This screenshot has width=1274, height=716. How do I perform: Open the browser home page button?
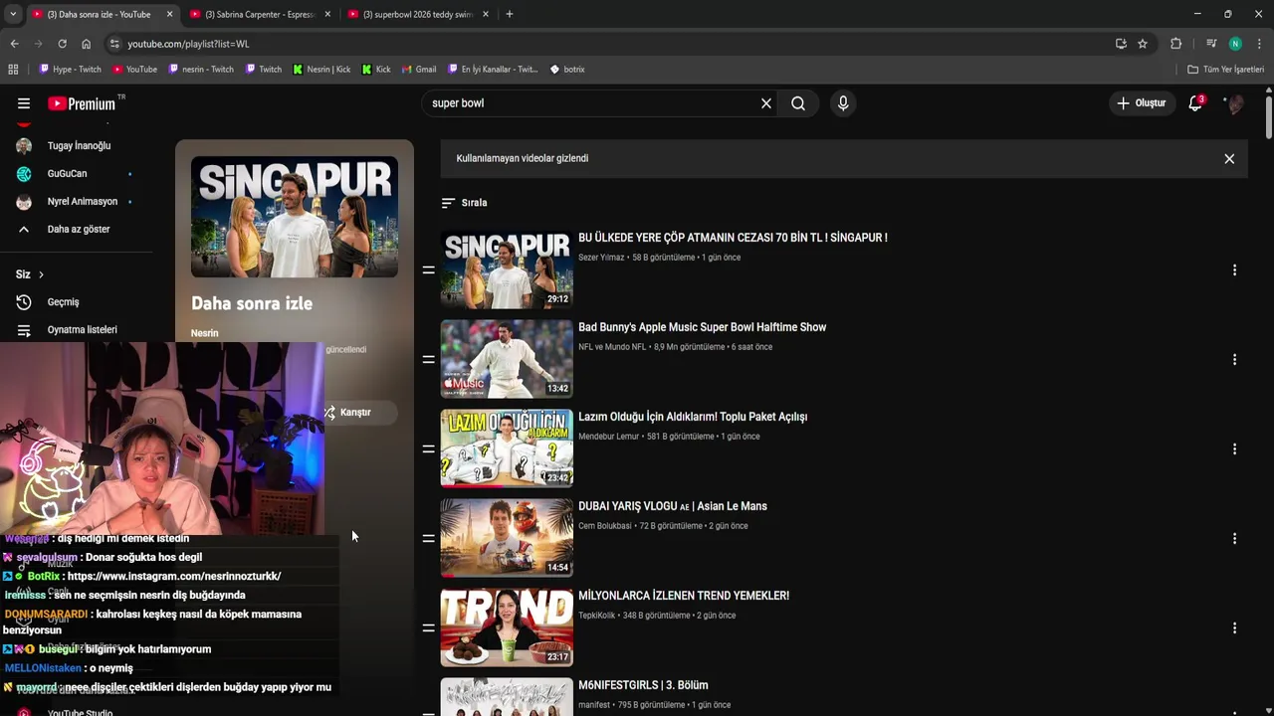[x=86, y=44]
